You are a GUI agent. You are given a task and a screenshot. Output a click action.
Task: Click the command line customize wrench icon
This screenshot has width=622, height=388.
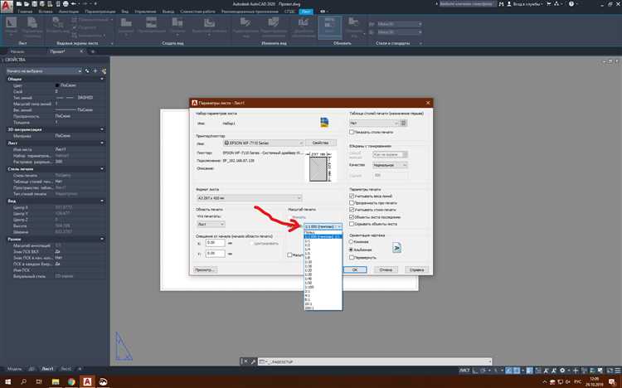[253, 361]
